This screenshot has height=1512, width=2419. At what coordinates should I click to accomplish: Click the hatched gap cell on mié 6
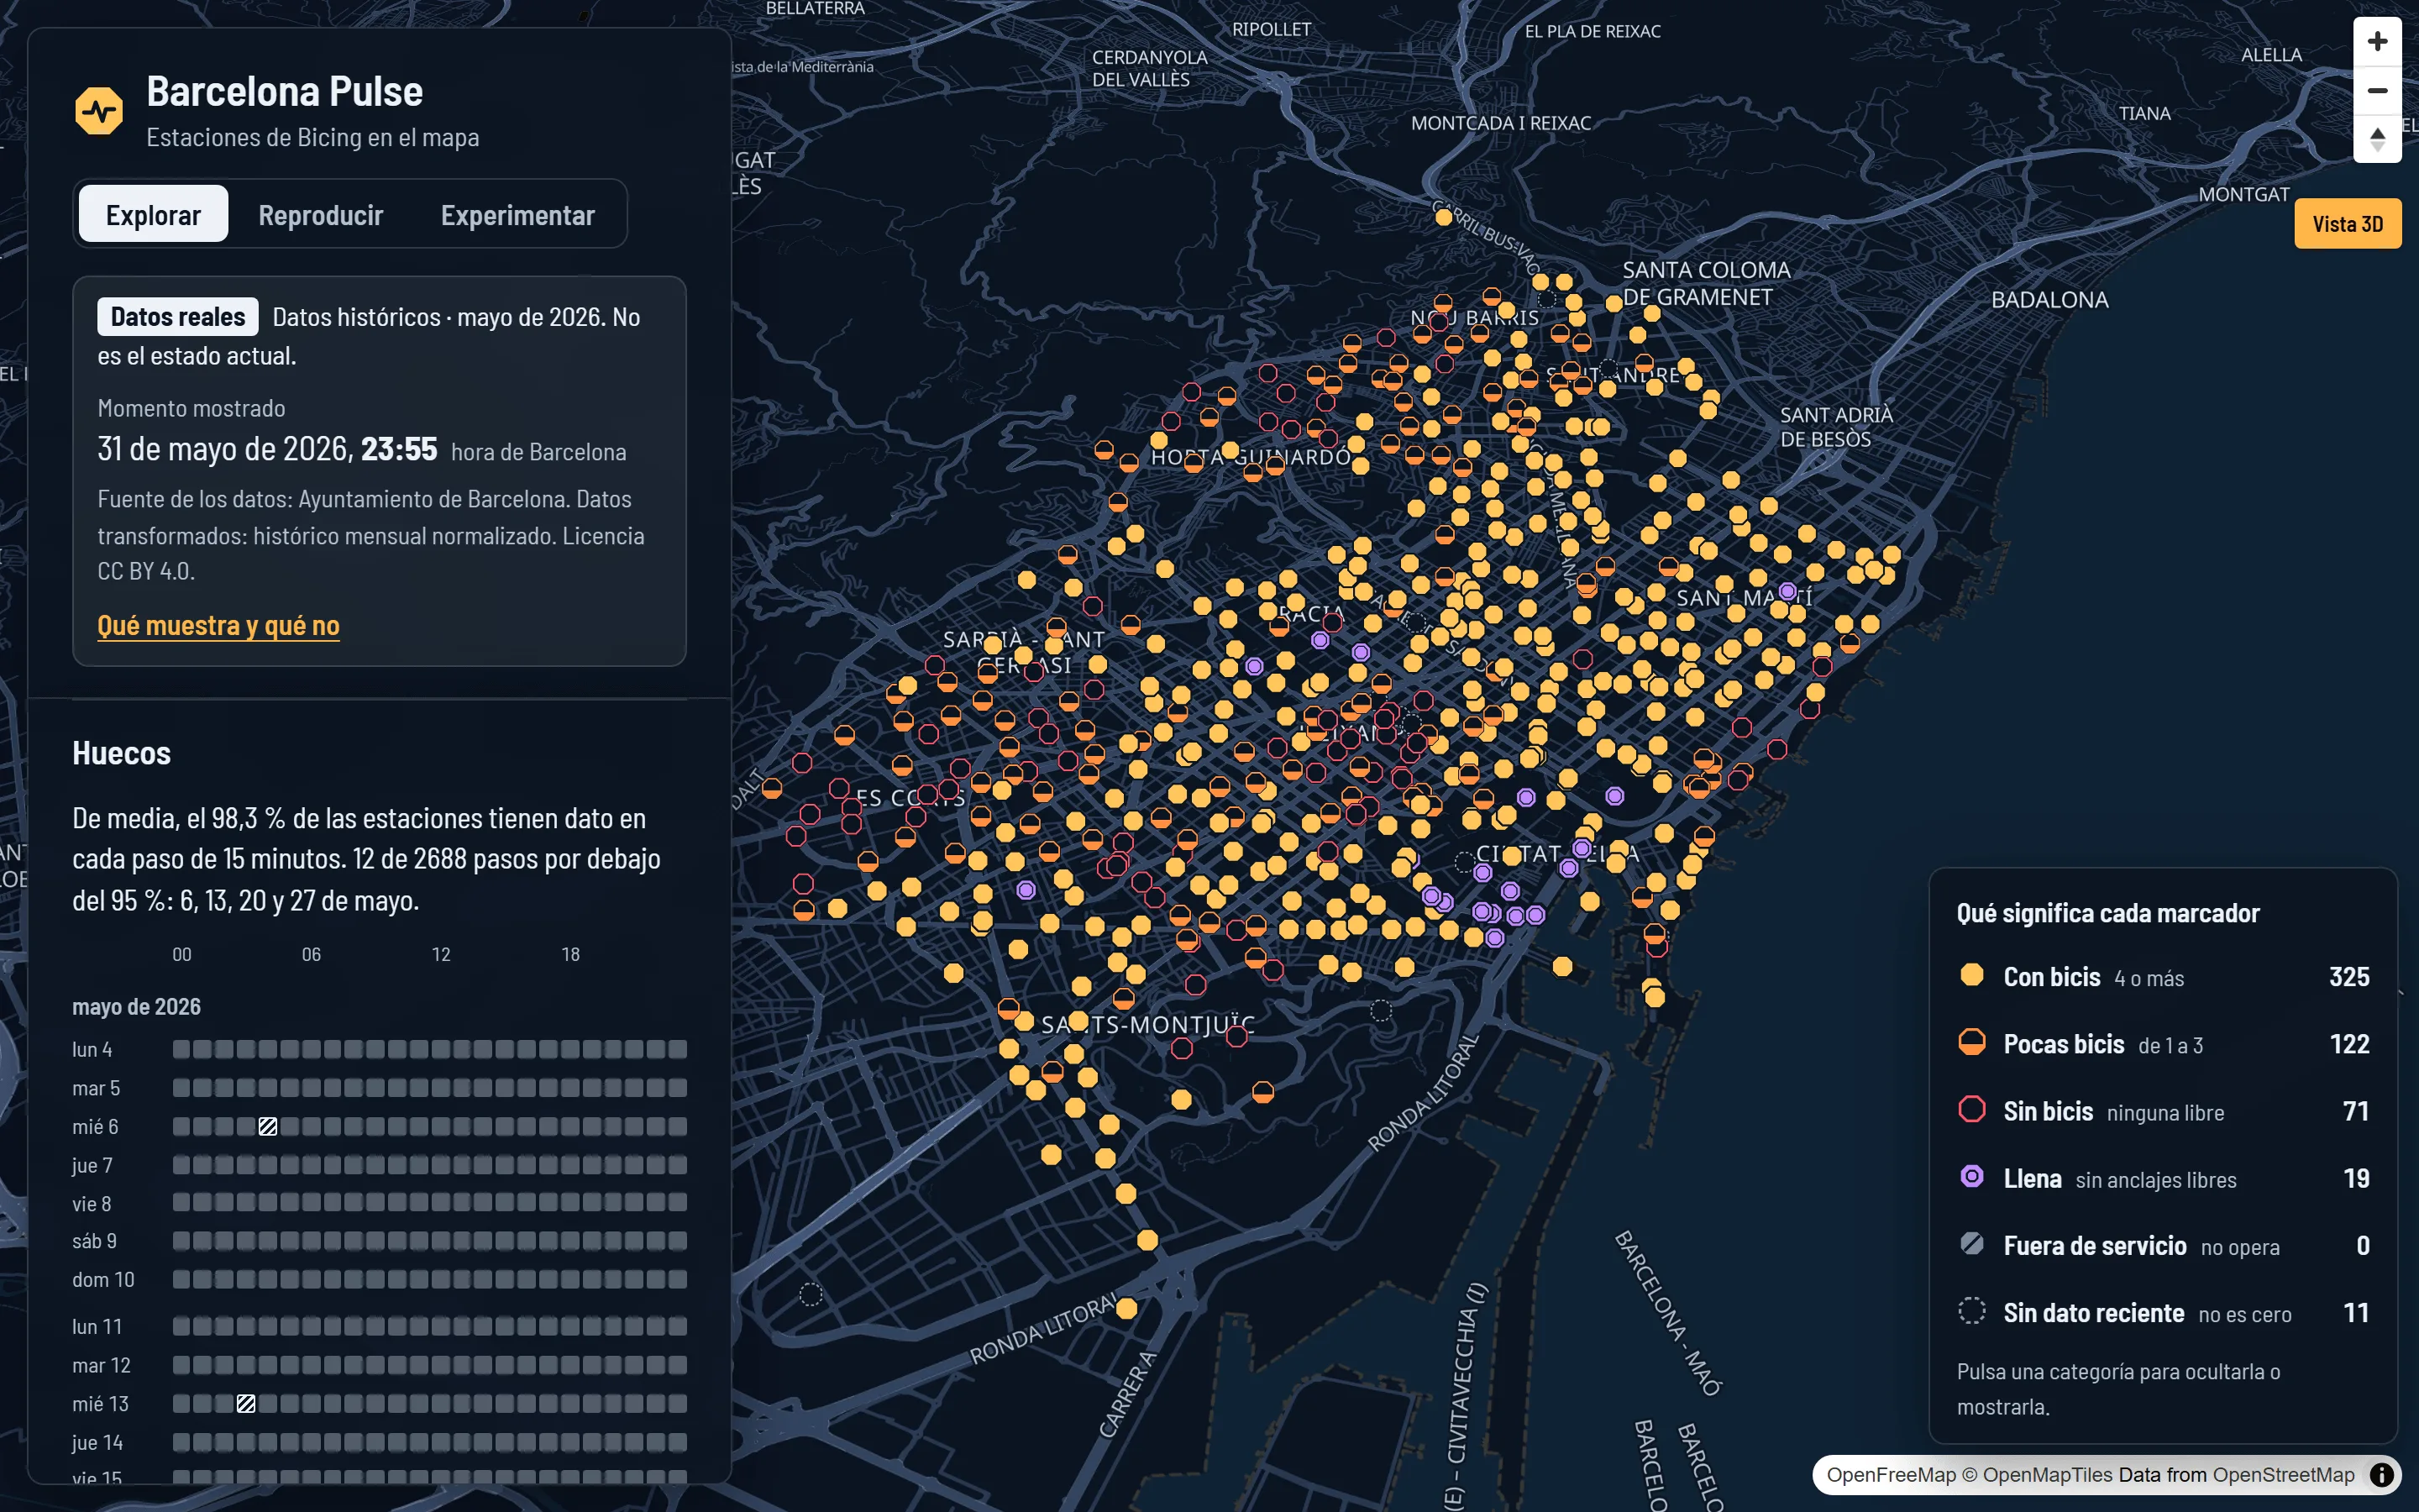tap(268, 1126)
